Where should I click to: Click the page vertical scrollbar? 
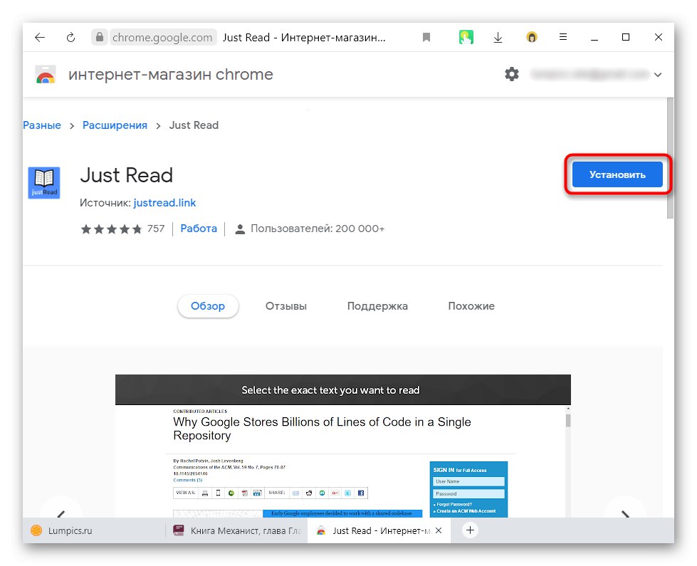[x=671, y=158]
